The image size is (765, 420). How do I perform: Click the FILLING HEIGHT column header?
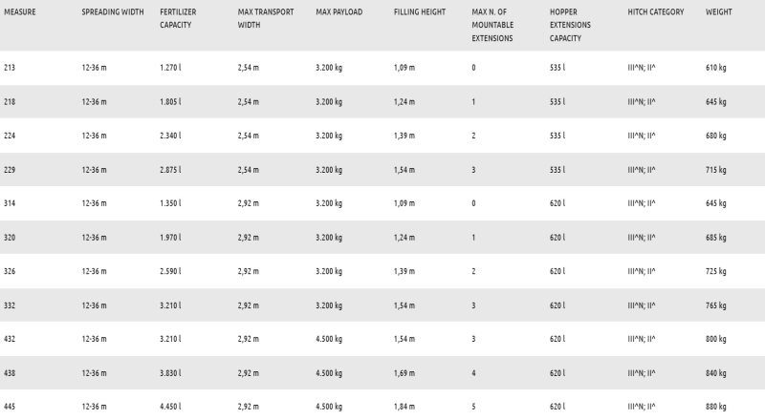pos(420,11)
